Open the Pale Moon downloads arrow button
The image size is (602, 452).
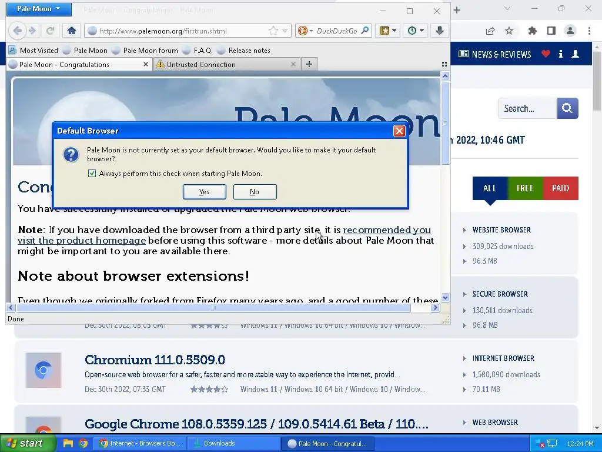[x=440, y=31]
